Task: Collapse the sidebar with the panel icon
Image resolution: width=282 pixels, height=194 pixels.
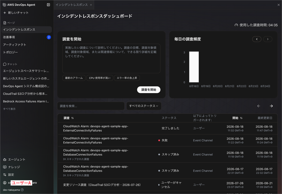Action: click(49, 5)
